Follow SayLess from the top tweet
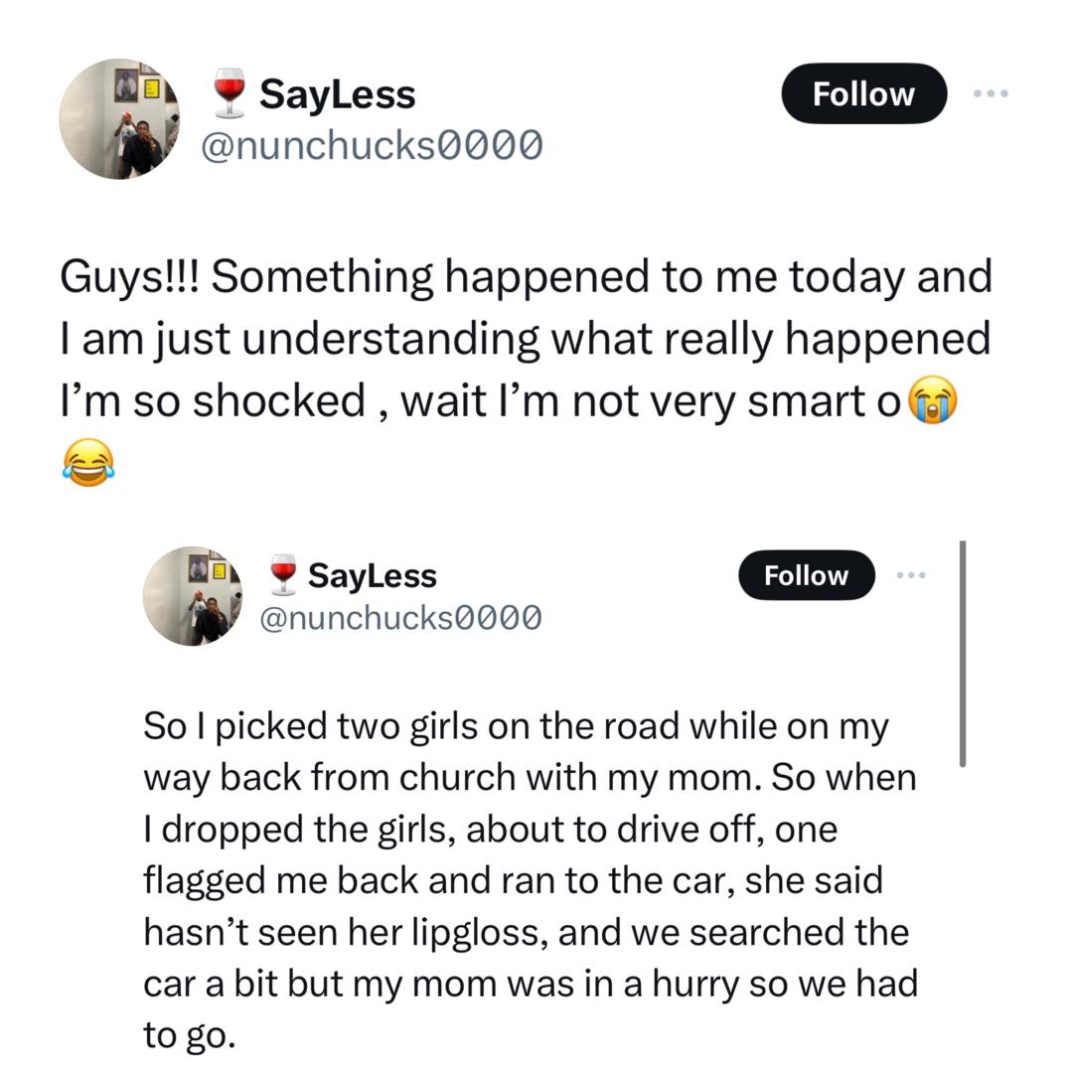The width and height of the screenshot is (1073, 1073). pos(863,93)
